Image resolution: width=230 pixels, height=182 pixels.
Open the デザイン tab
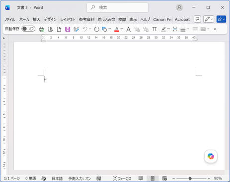tap(50, 20)
